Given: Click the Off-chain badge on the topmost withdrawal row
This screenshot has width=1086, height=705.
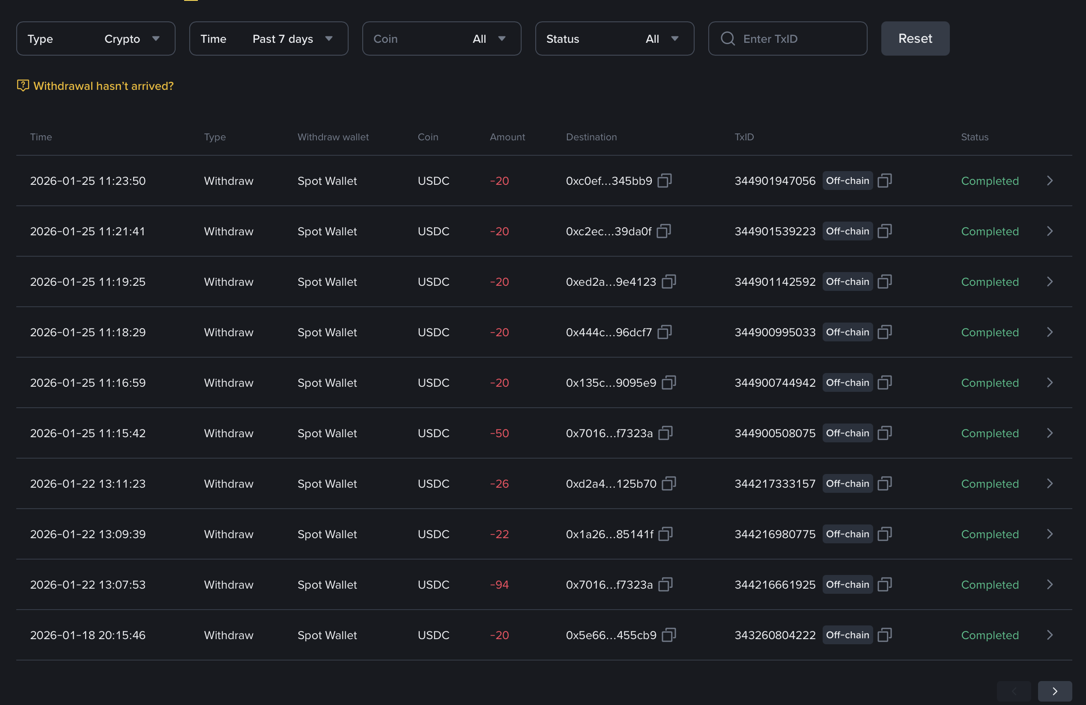Looking at the screenshot, I should [x=847, y=181].
